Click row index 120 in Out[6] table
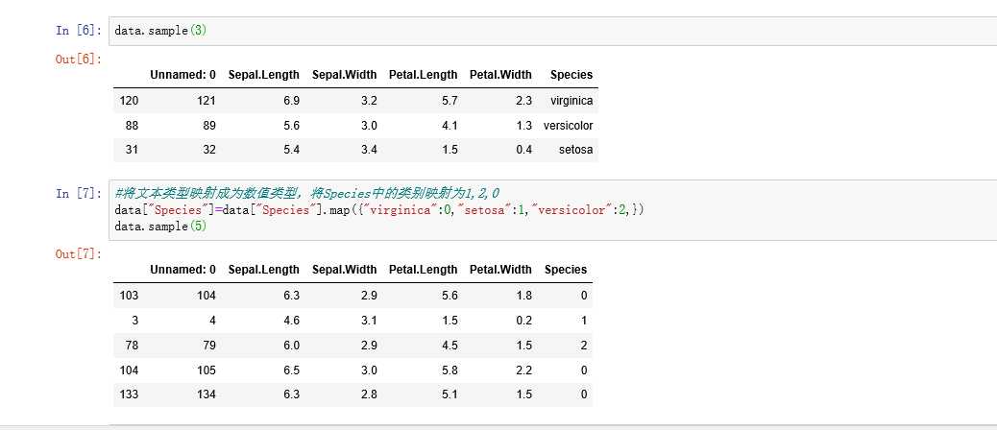 pos(129,101)
